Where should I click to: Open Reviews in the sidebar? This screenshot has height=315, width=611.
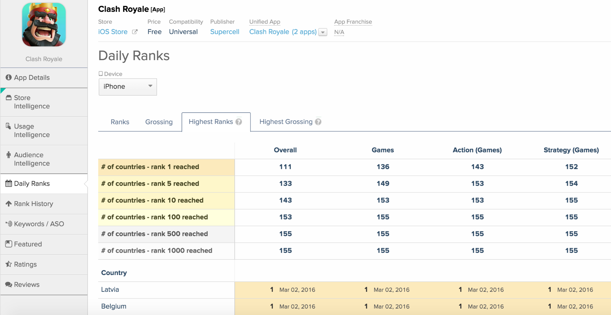(44, 284)
